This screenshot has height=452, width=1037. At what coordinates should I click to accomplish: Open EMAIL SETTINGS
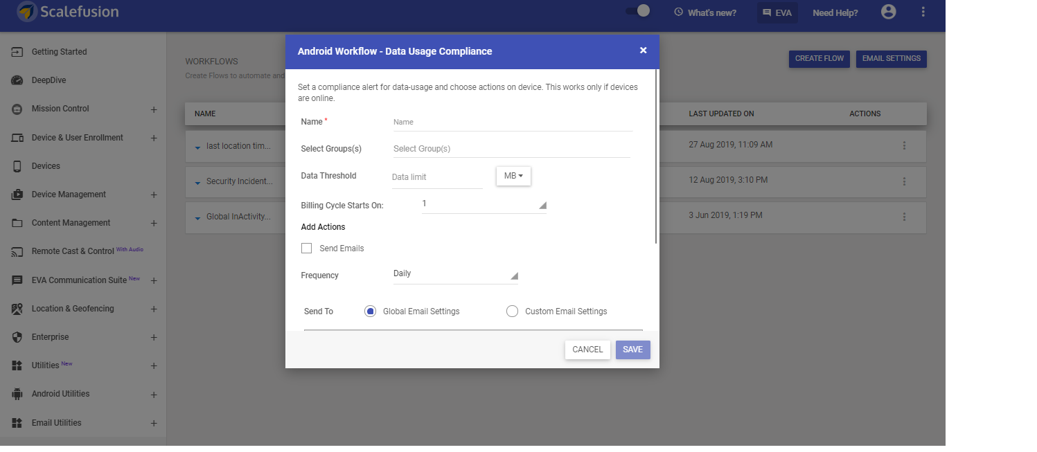click(x=891, y=59)
